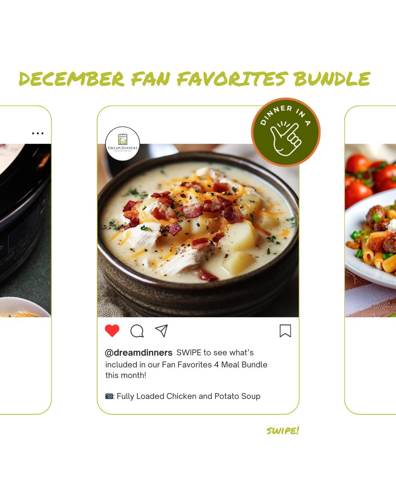Viewport: 396px width, 495px height.
Task: Tap the red heart like icon
Action: (112, 331)
